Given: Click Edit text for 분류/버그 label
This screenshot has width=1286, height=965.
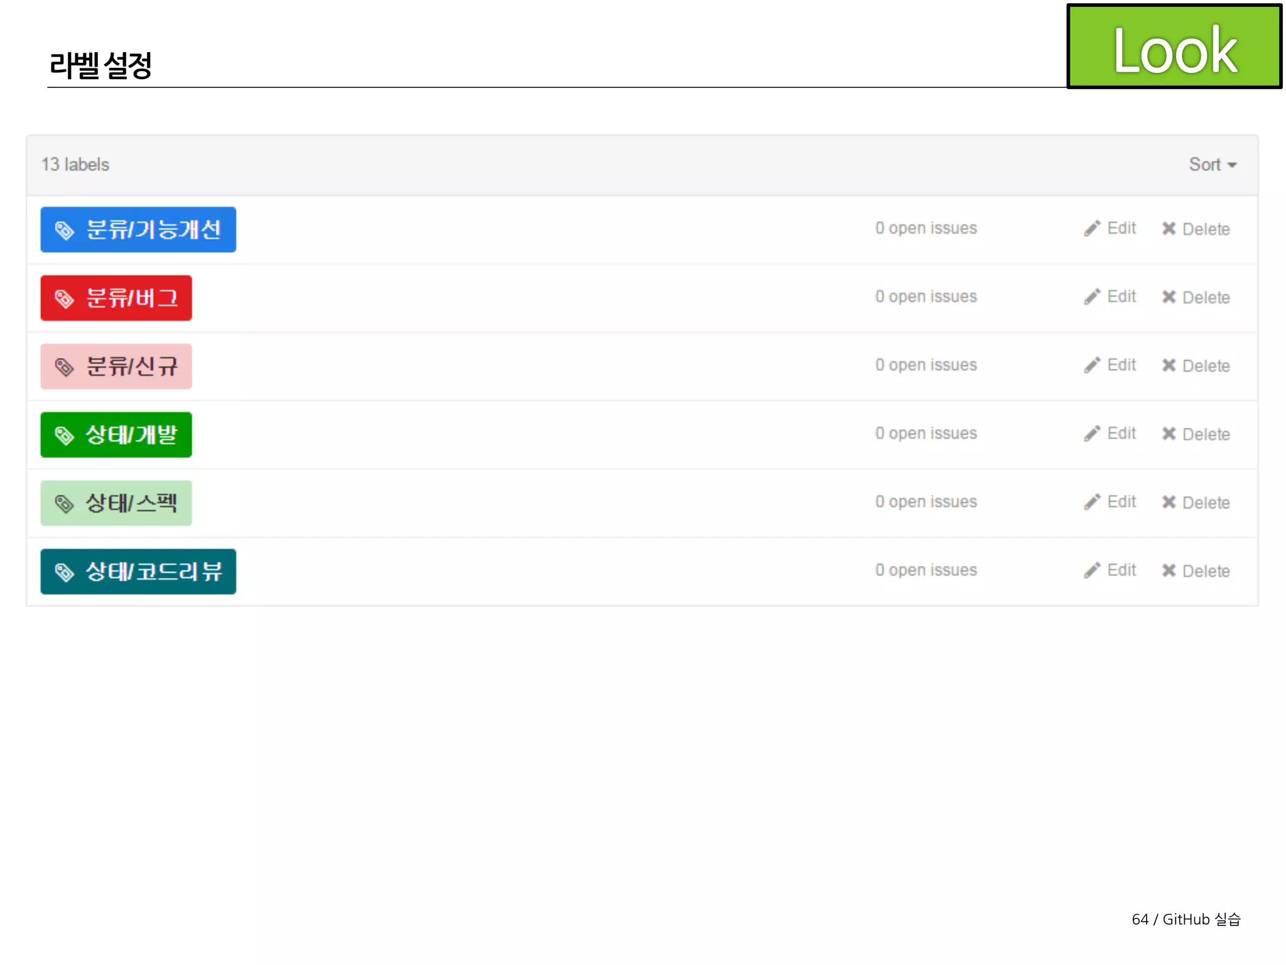Looking at the screenshot, I should coord(1121,297).
